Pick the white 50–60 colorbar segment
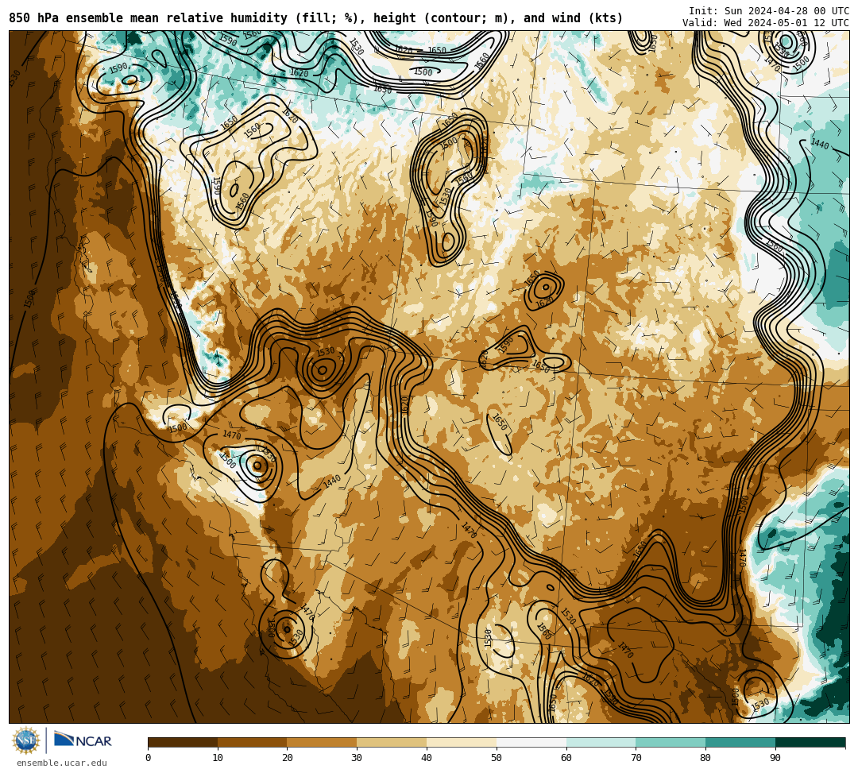The height and width of the screenshot is (773, 858). [531, 742]
